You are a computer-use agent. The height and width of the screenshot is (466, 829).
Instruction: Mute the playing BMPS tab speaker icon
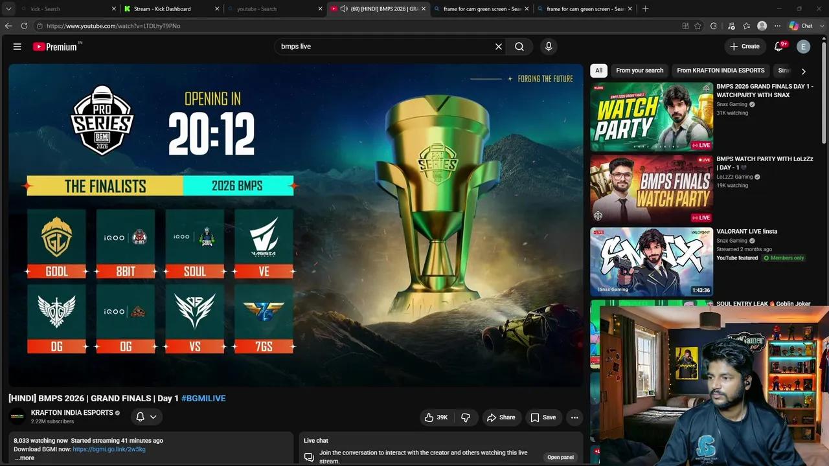pyautogui.click(x=344, y=9)
